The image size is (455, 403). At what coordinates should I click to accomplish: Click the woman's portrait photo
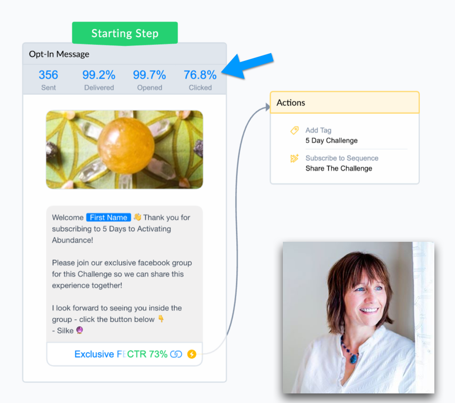(x=358, y=317)
